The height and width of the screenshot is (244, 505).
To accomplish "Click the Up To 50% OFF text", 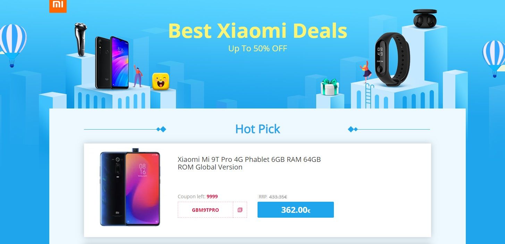I will 258,49.
